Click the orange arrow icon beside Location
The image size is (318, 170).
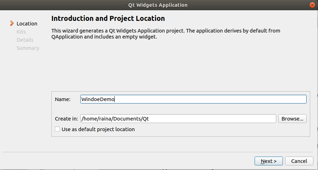tap(12, 23)
